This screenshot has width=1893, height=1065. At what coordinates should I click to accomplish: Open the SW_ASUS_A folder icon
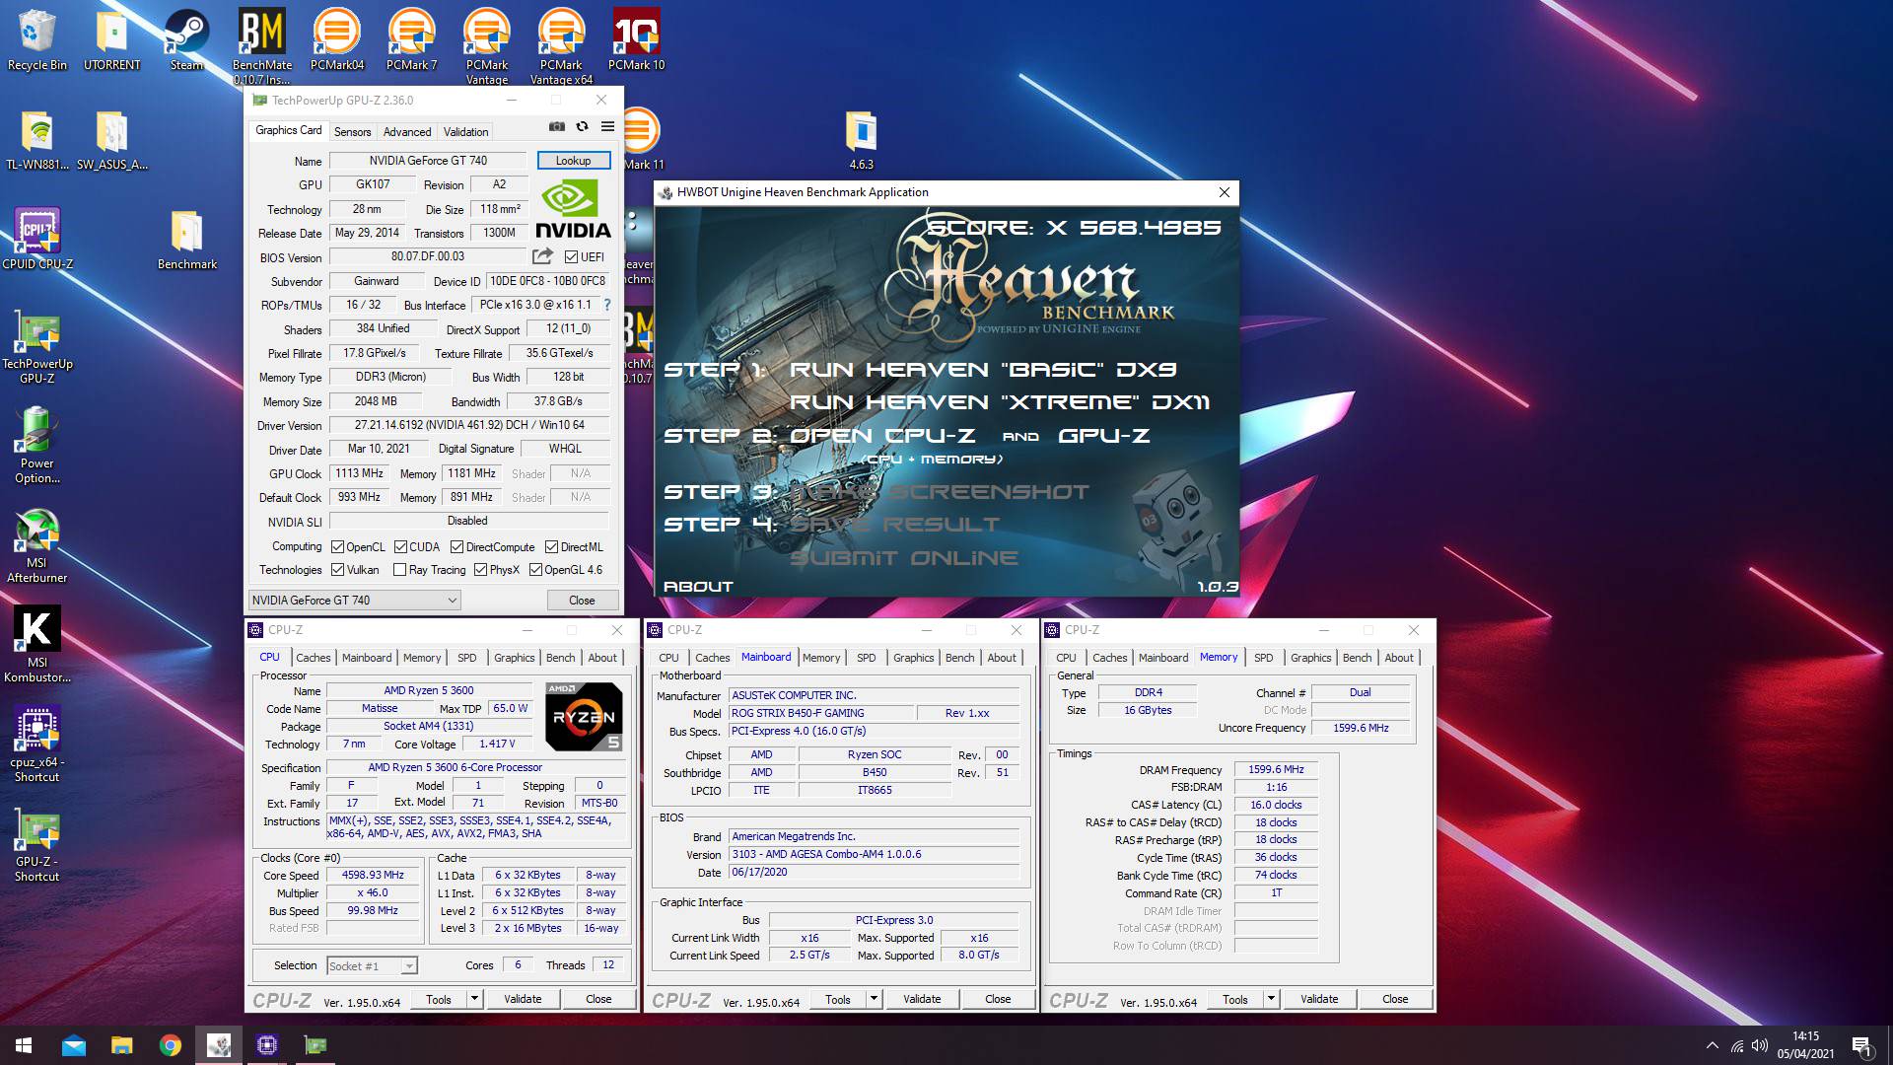point(111,141)
